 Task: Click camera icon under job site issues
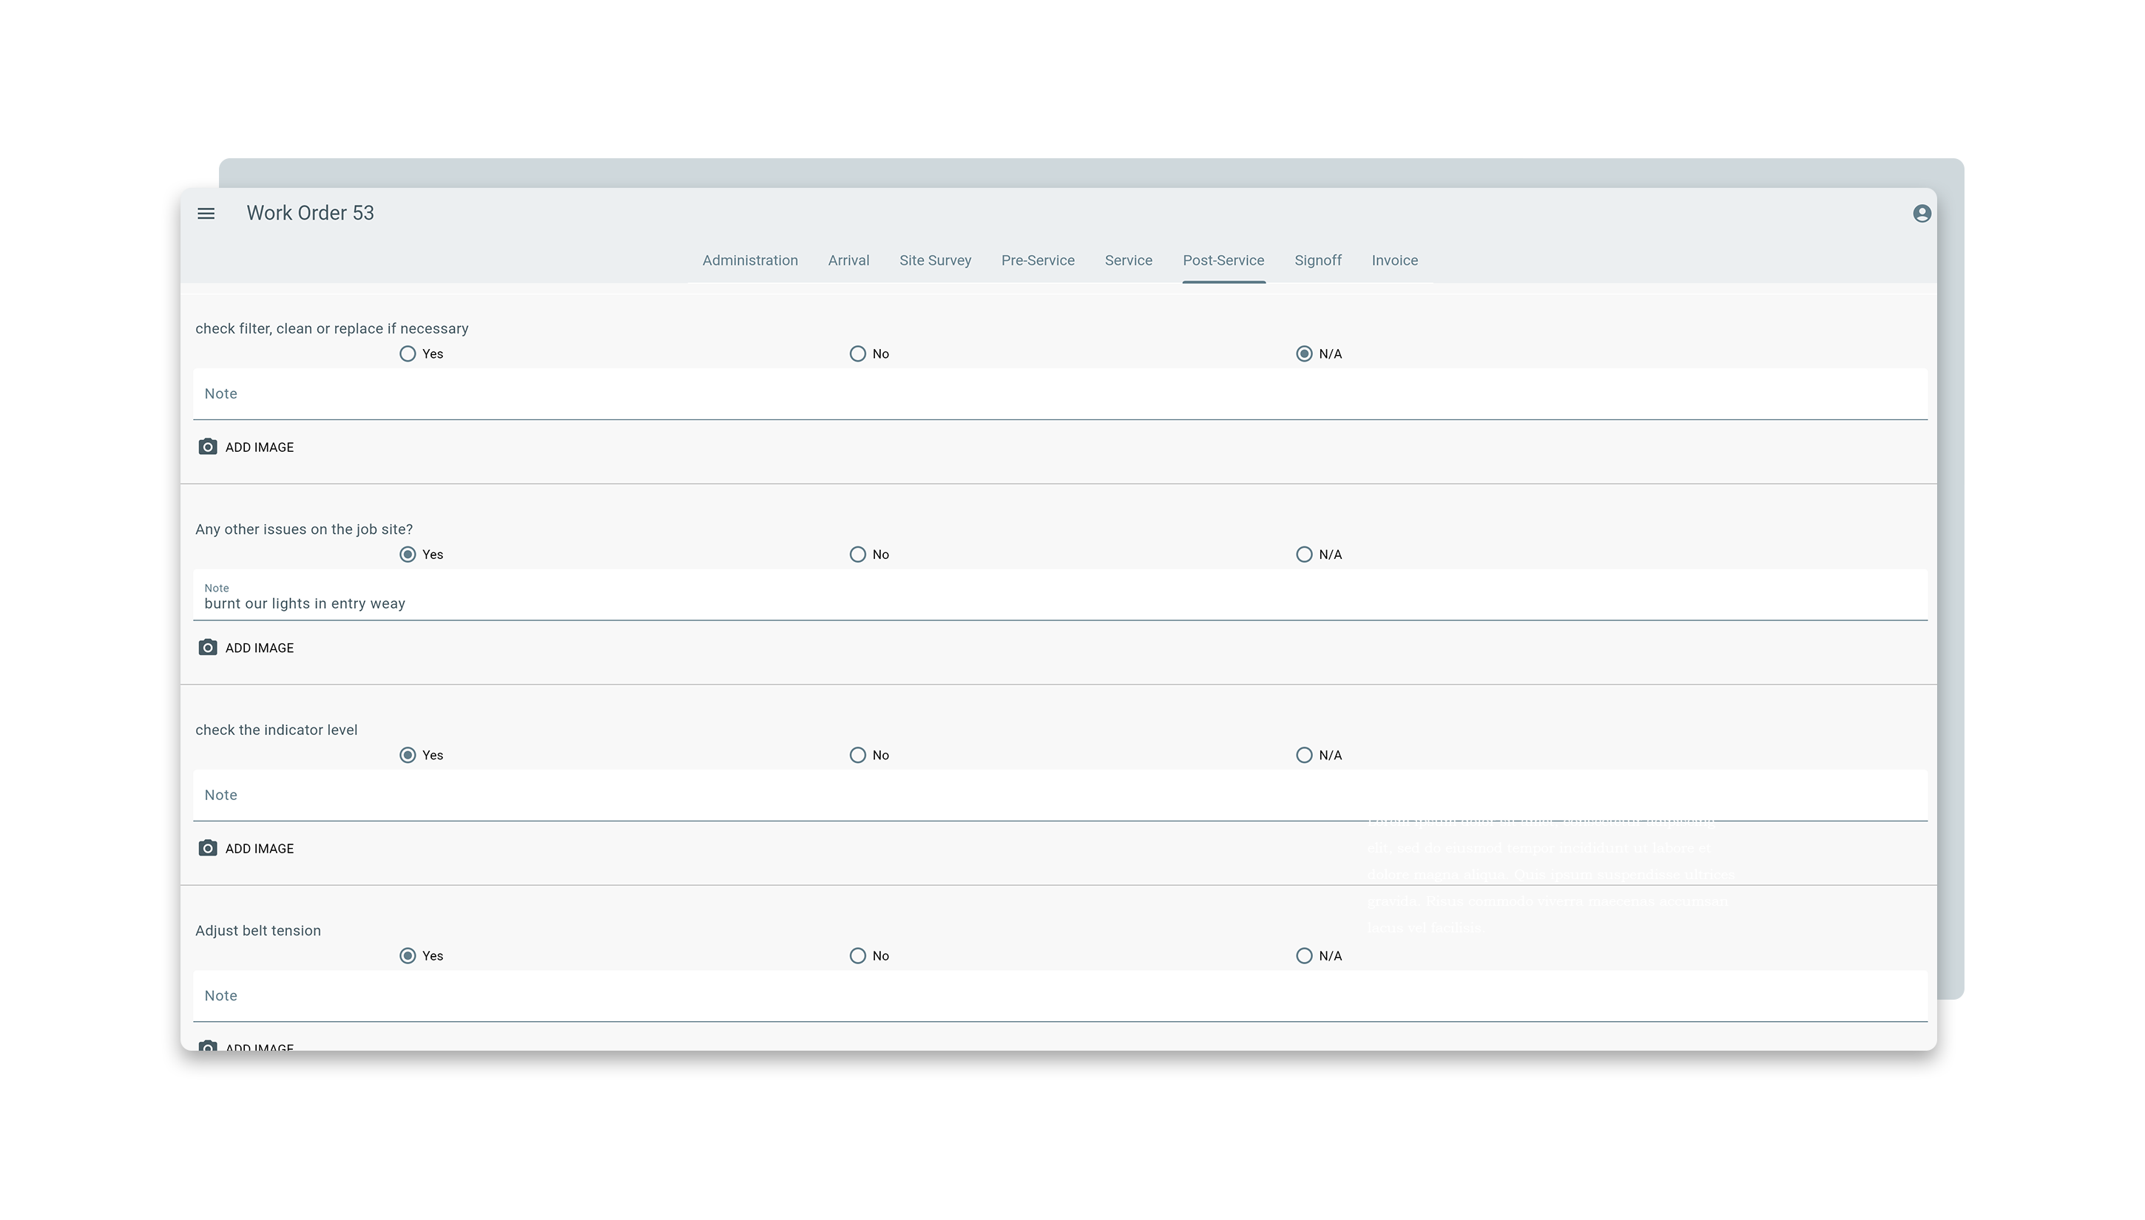[x=208, y=648]
